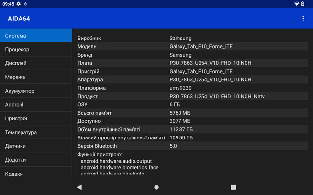Tap the status bar clock 09:45
The height and width of the screenshot is (195, 313).
(8, 4)
